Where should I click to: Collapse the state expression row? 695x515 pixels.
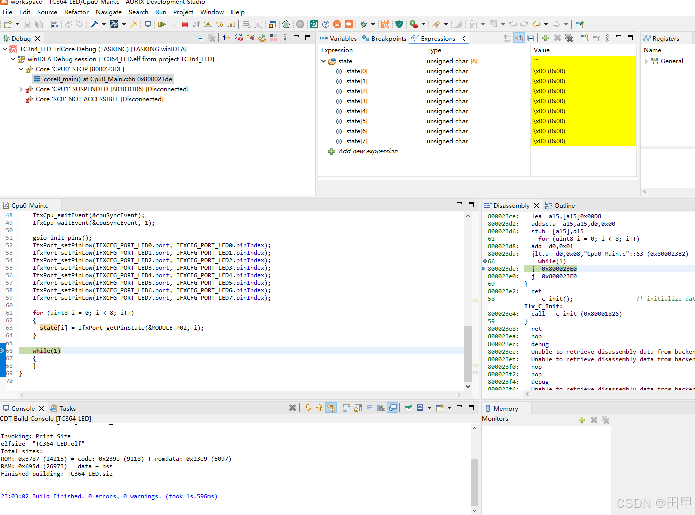[324, 61]
